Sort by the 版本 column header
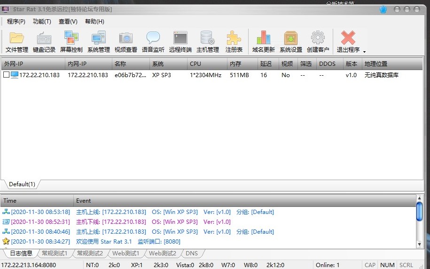 (x=352, y=63)
